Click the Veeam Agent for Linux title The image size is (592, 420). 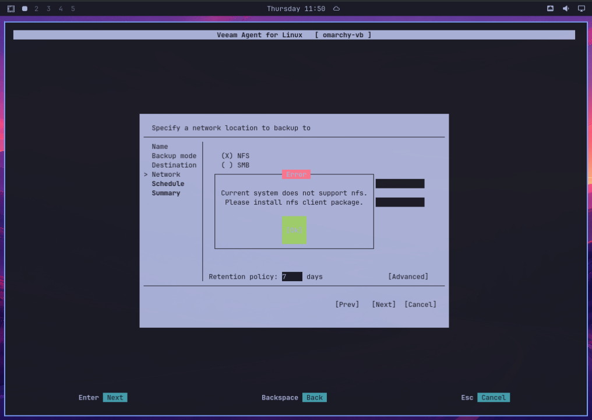pos(259,35)
